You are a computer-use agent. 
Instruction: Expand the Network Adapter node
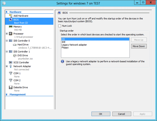pos(7,66)
